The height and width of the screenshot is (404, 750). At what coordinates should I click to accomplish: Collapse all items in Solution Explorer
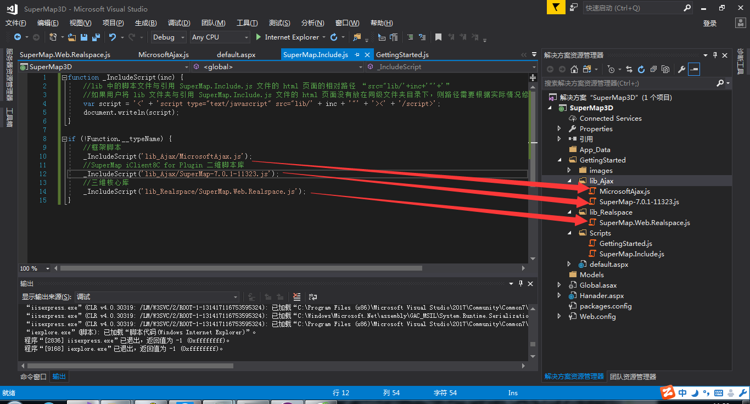[x=653, y=69]
